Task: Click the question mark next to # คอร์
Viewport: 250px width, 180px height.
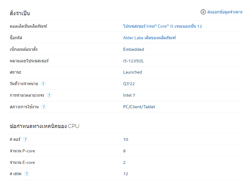Action: coord(25,140)
